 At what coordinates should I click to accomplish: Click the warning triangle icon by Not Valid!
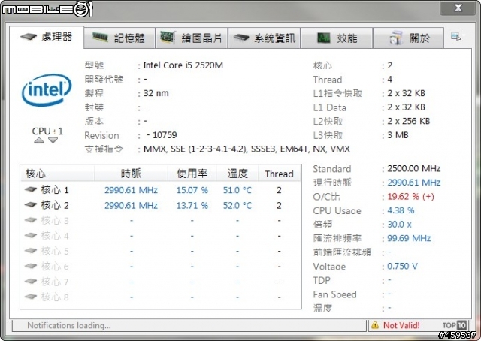(375, 325)
